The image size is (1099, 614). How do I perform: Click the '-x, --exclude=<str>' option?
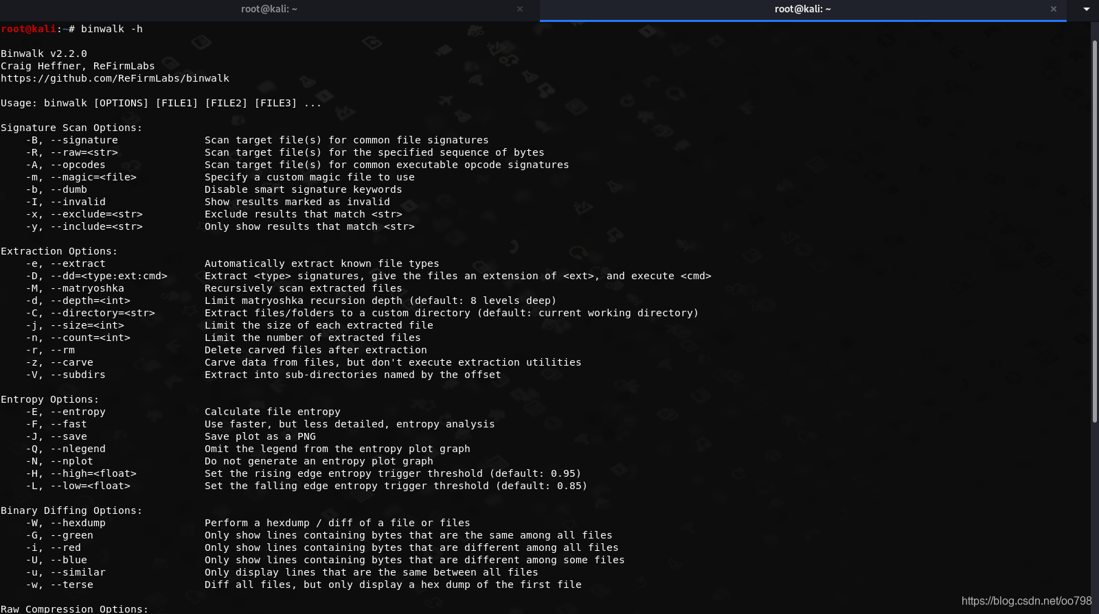pos(84,214)
